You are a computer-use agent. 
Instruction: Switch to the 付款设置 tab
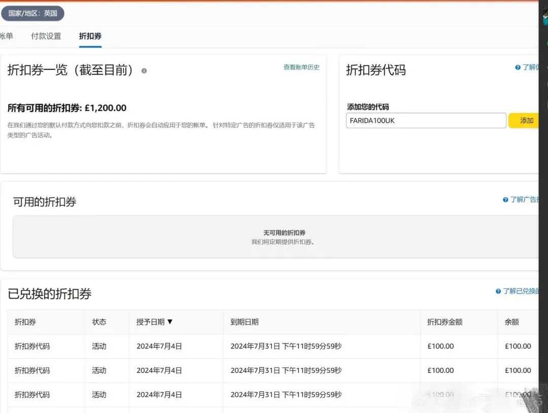tap(46, 36)
